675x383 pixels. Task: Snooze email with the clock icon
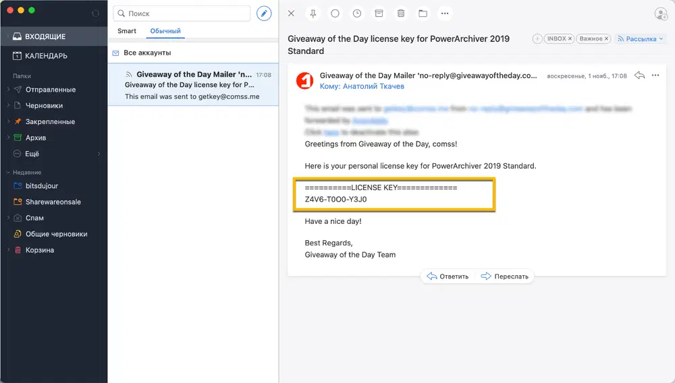pyautogui.click(x=357, y=13)
